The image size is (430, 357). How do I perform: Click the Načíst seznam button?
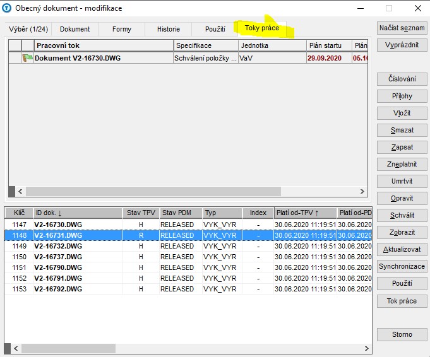402,28
